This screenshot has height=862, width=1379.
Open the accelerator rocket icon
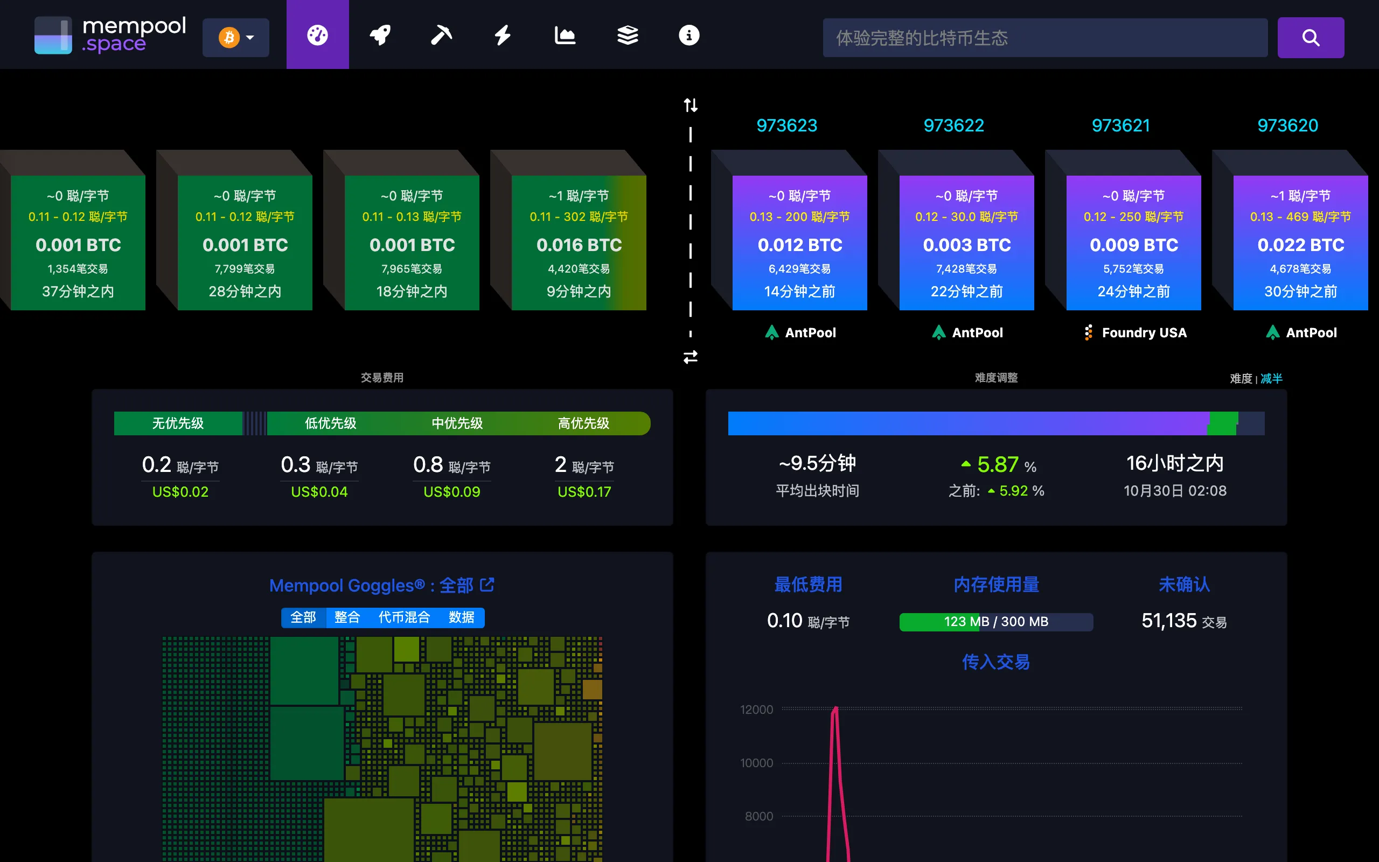pos(380,36)
